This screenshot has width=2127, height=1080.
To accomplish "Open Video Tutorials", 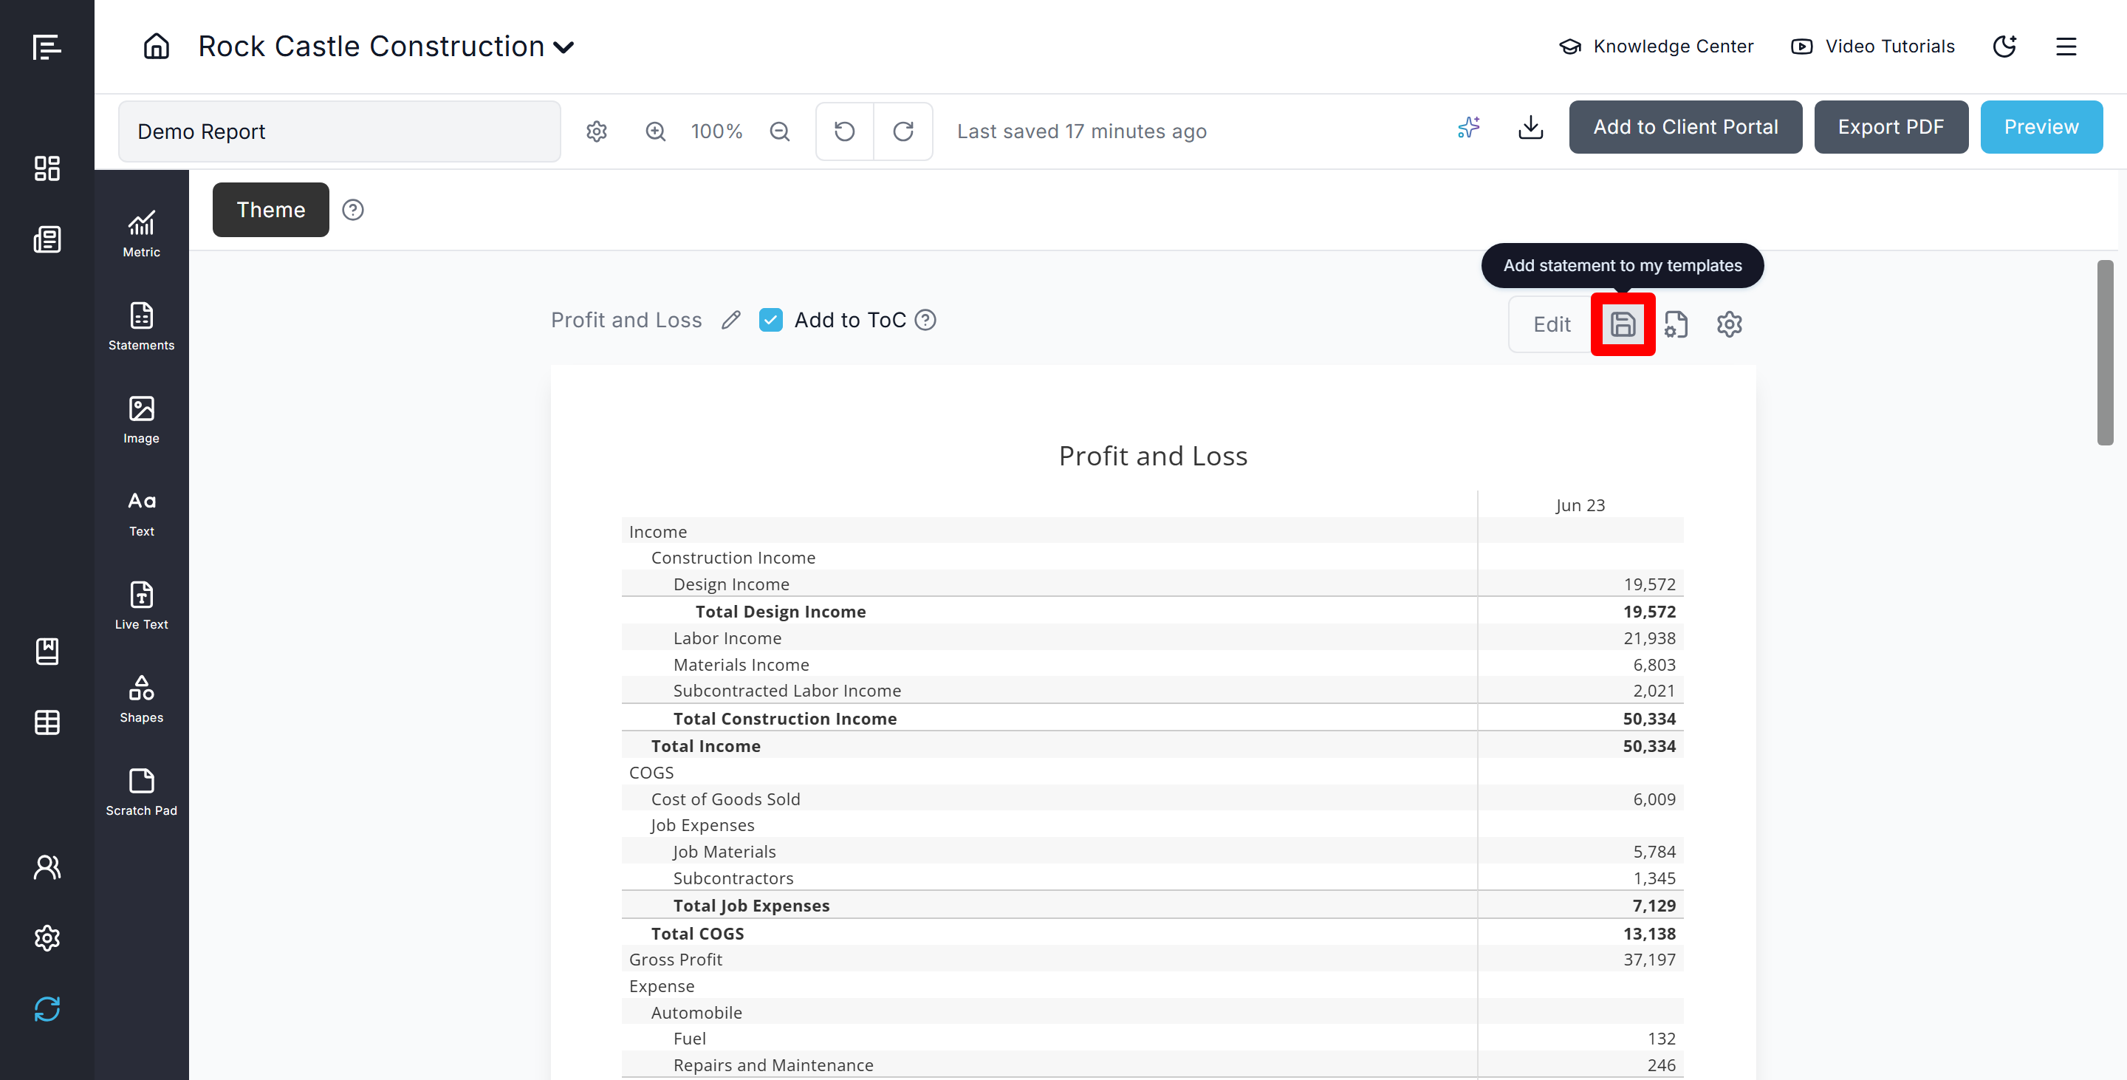I will 1872,47.
